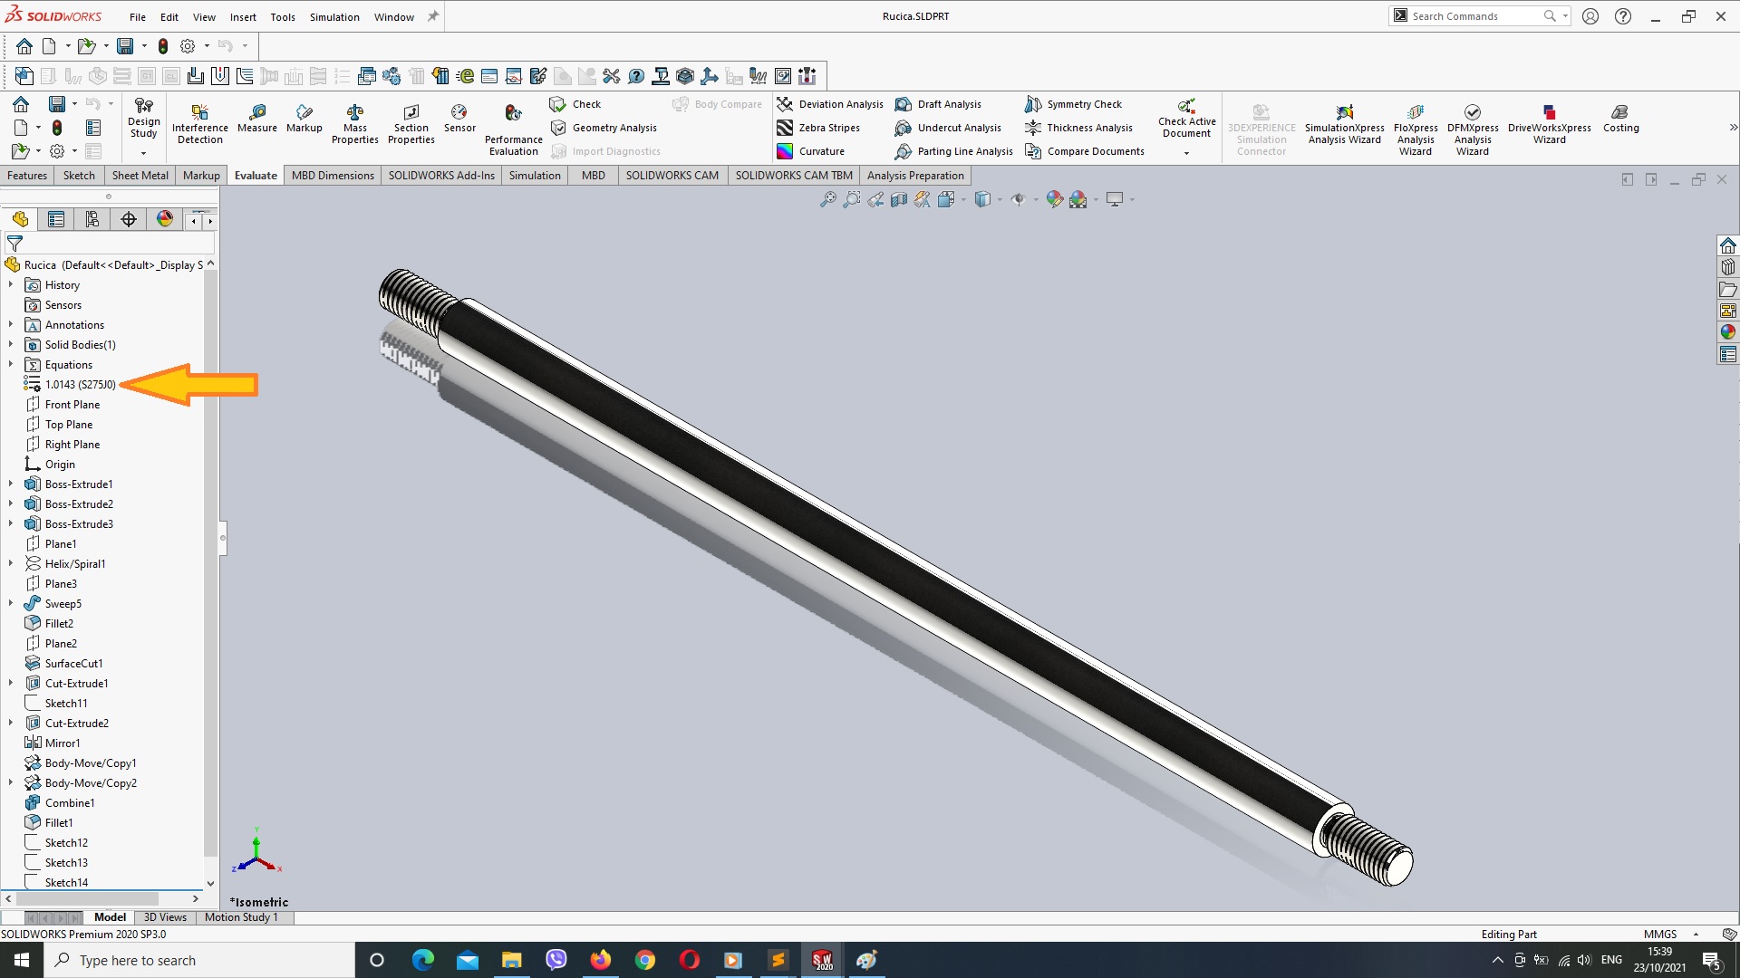Viewport: 1740px width, 978px height.
Task: Open Draft Analysis
Action: (939, 104)
